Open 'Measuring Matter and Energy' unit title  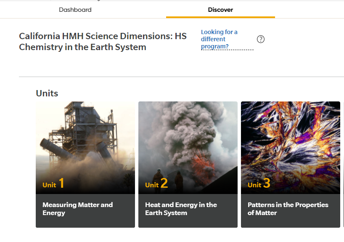point(77,209)
